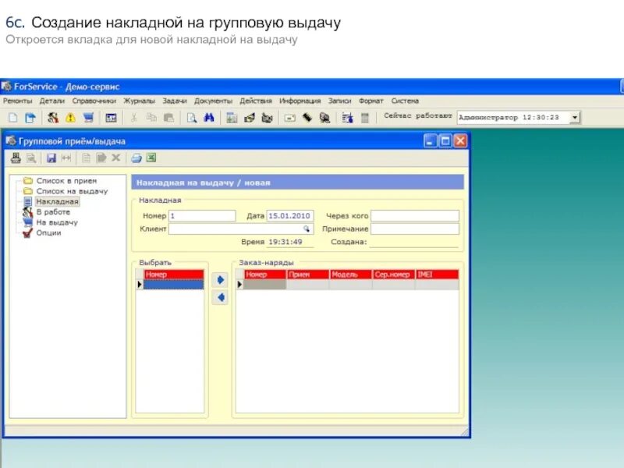Screen dimensions: 624x468
Task: Click the 'Через кого' input field
Action: [x=415, y=216]
